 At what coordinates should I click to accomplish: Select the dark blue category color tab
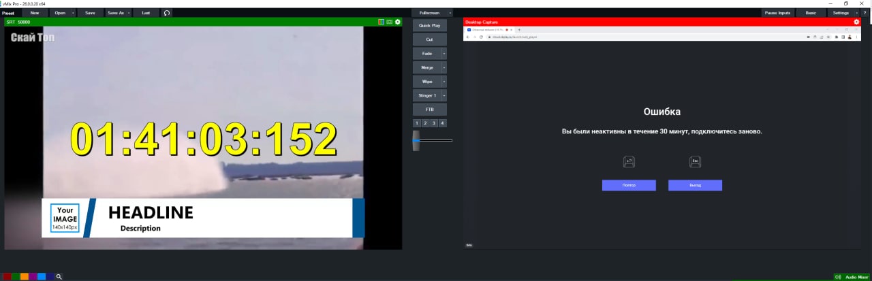point(51,277)
